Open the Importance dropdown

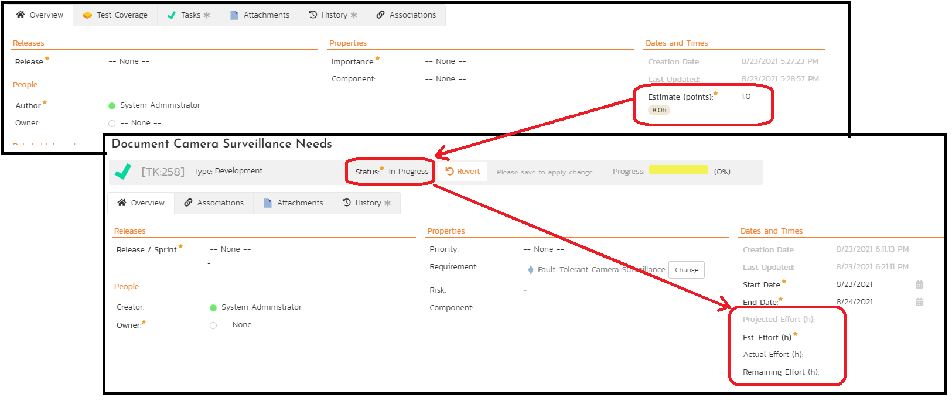(445, 61)
